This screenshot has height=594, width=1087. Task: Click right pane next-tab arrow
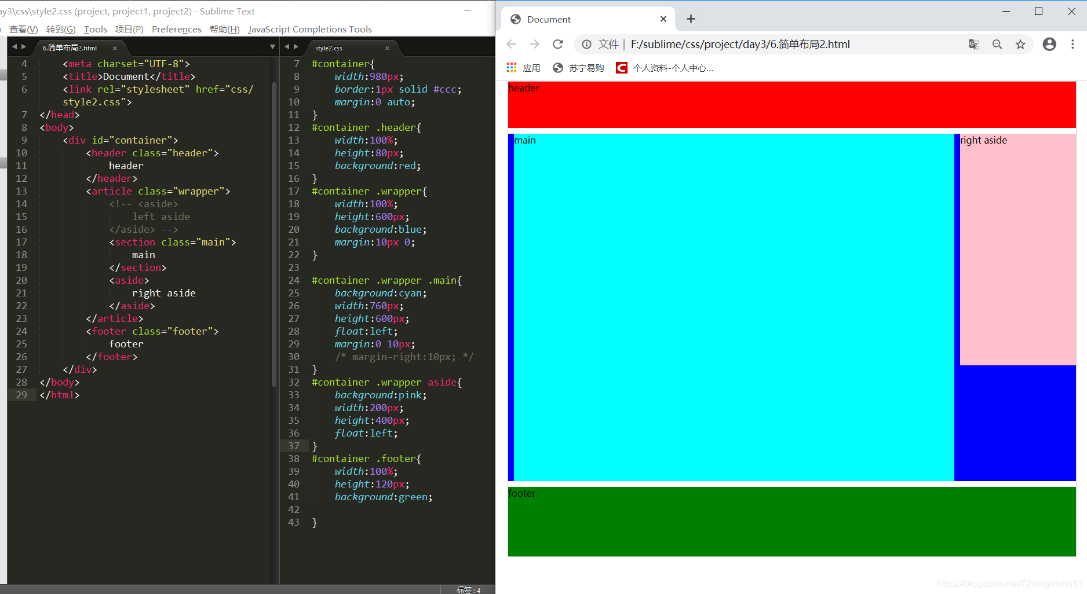tap(296, 47)
